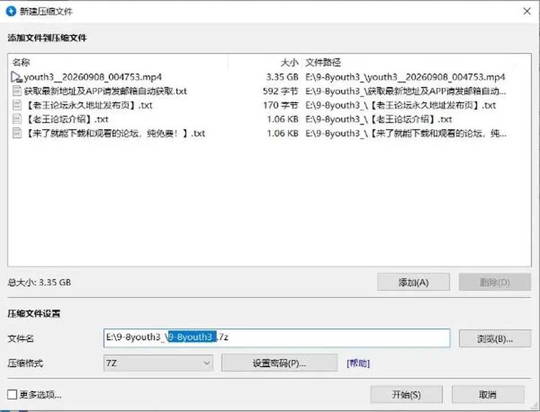Click the 添加(A) button
Image resolution: width=540 pixels, height=412 pixels.
(413, 282)
